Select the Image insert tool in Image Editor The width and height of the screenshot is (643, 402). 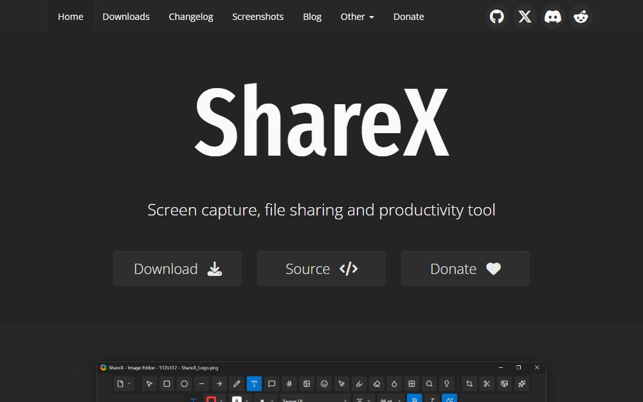click(307, 384)
